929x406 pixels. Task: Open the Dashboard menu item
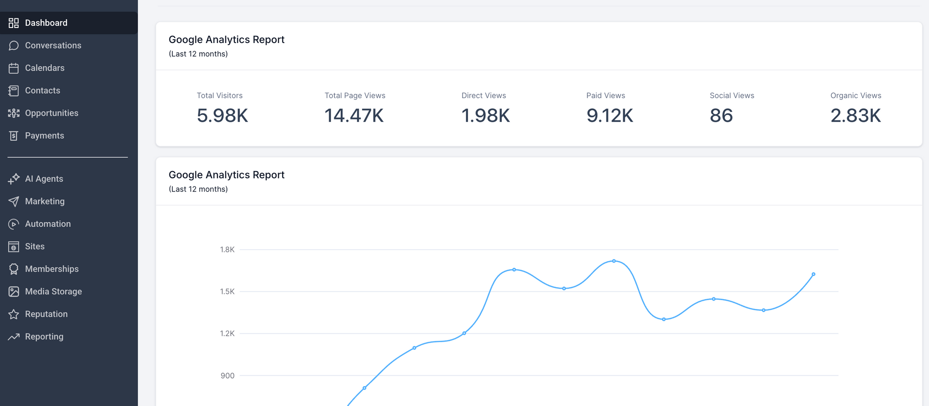[69, 23]
